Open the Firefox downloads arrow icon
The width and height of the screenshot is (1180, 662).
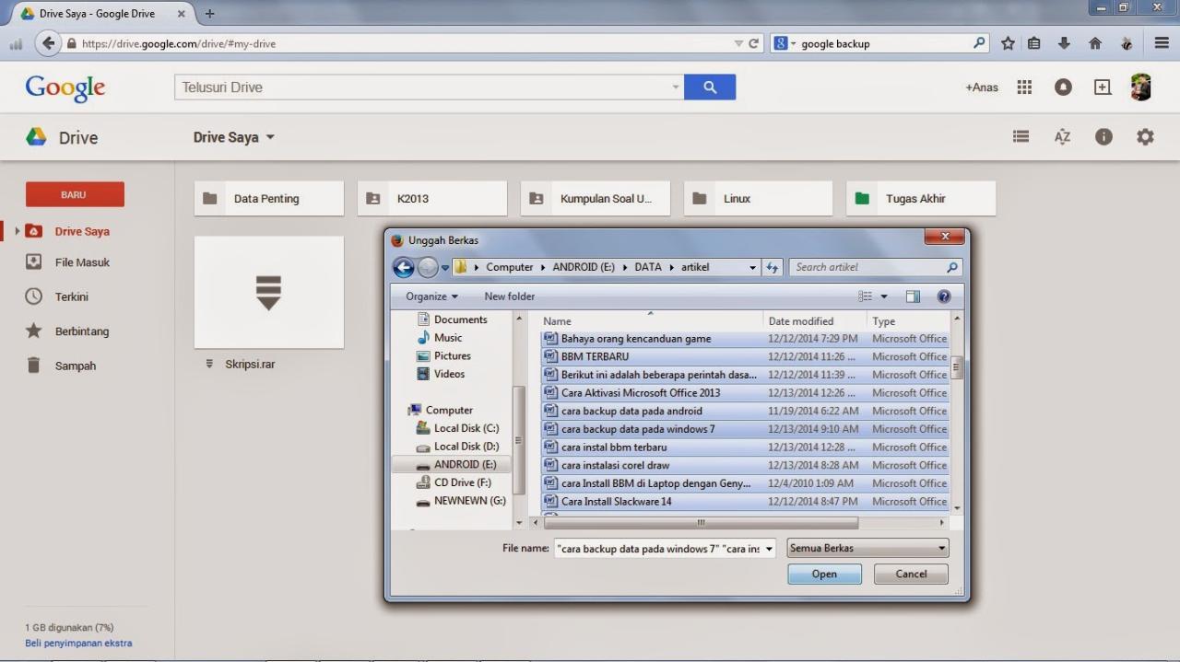[1064, 43]
